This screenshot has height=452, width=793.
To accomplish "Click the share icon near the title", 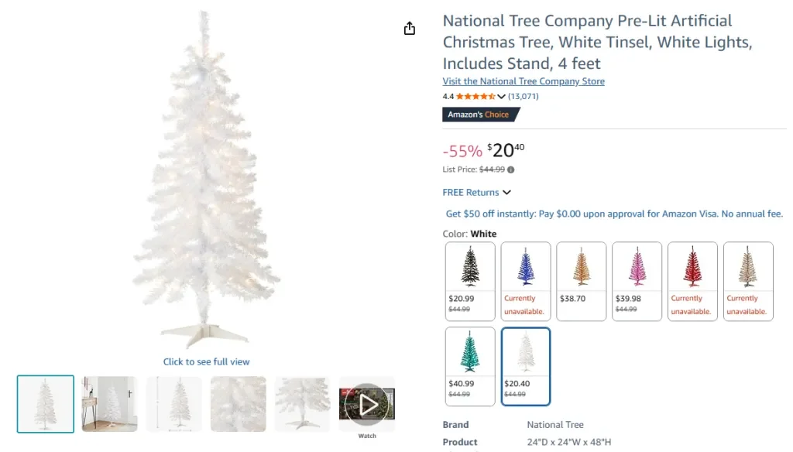I will point(409,28).
